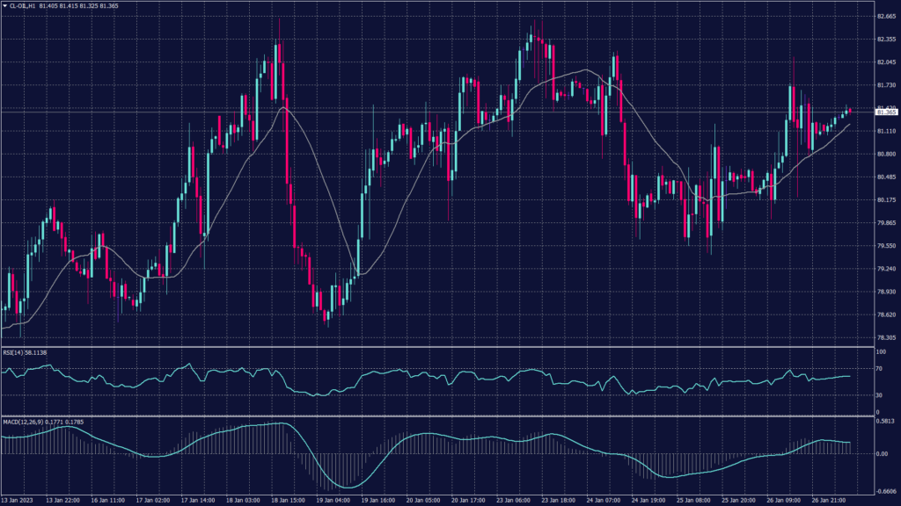901x506 pixels.
Task: Click the 78.305 price axis label
Action: (885, 337)
